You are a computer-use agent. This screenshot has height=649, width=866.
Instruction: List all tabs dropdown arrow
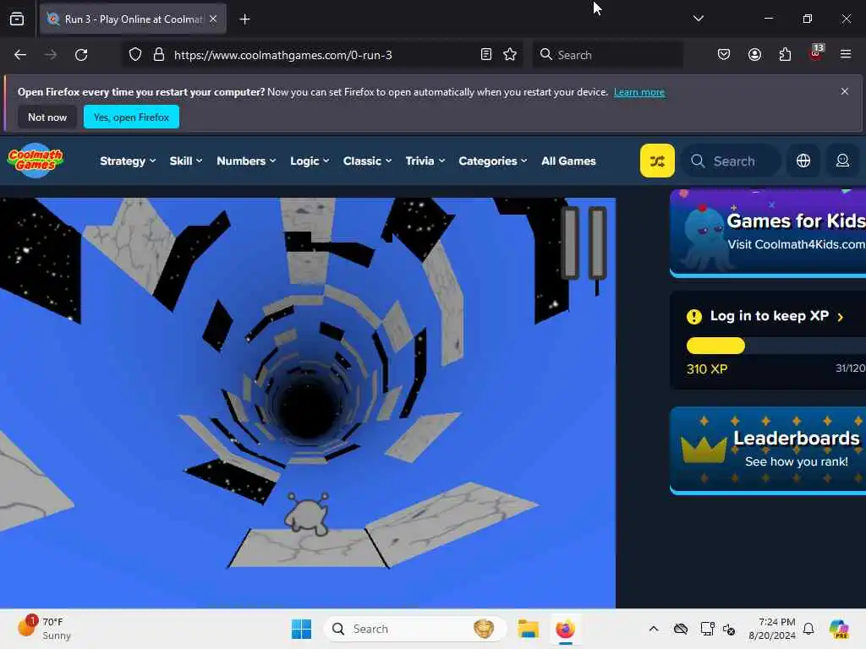(698, 19)
